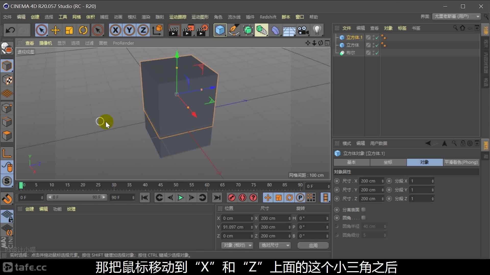490x275 pixels.
Task: Click 分段 X value field
Action: pyautogui.click(x=422, y=181)
